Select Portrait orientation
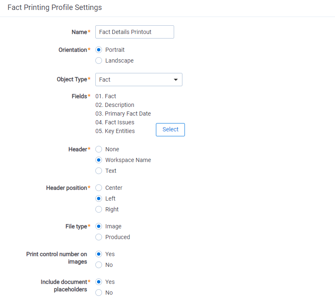 click(x=99, y=50)
